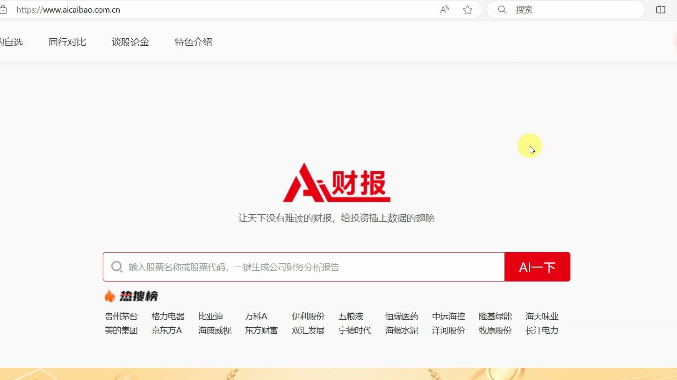Click magnifier icon in browser search box
Screen dimensions: 677x380
pyautogui.click(x=502, y=10)
